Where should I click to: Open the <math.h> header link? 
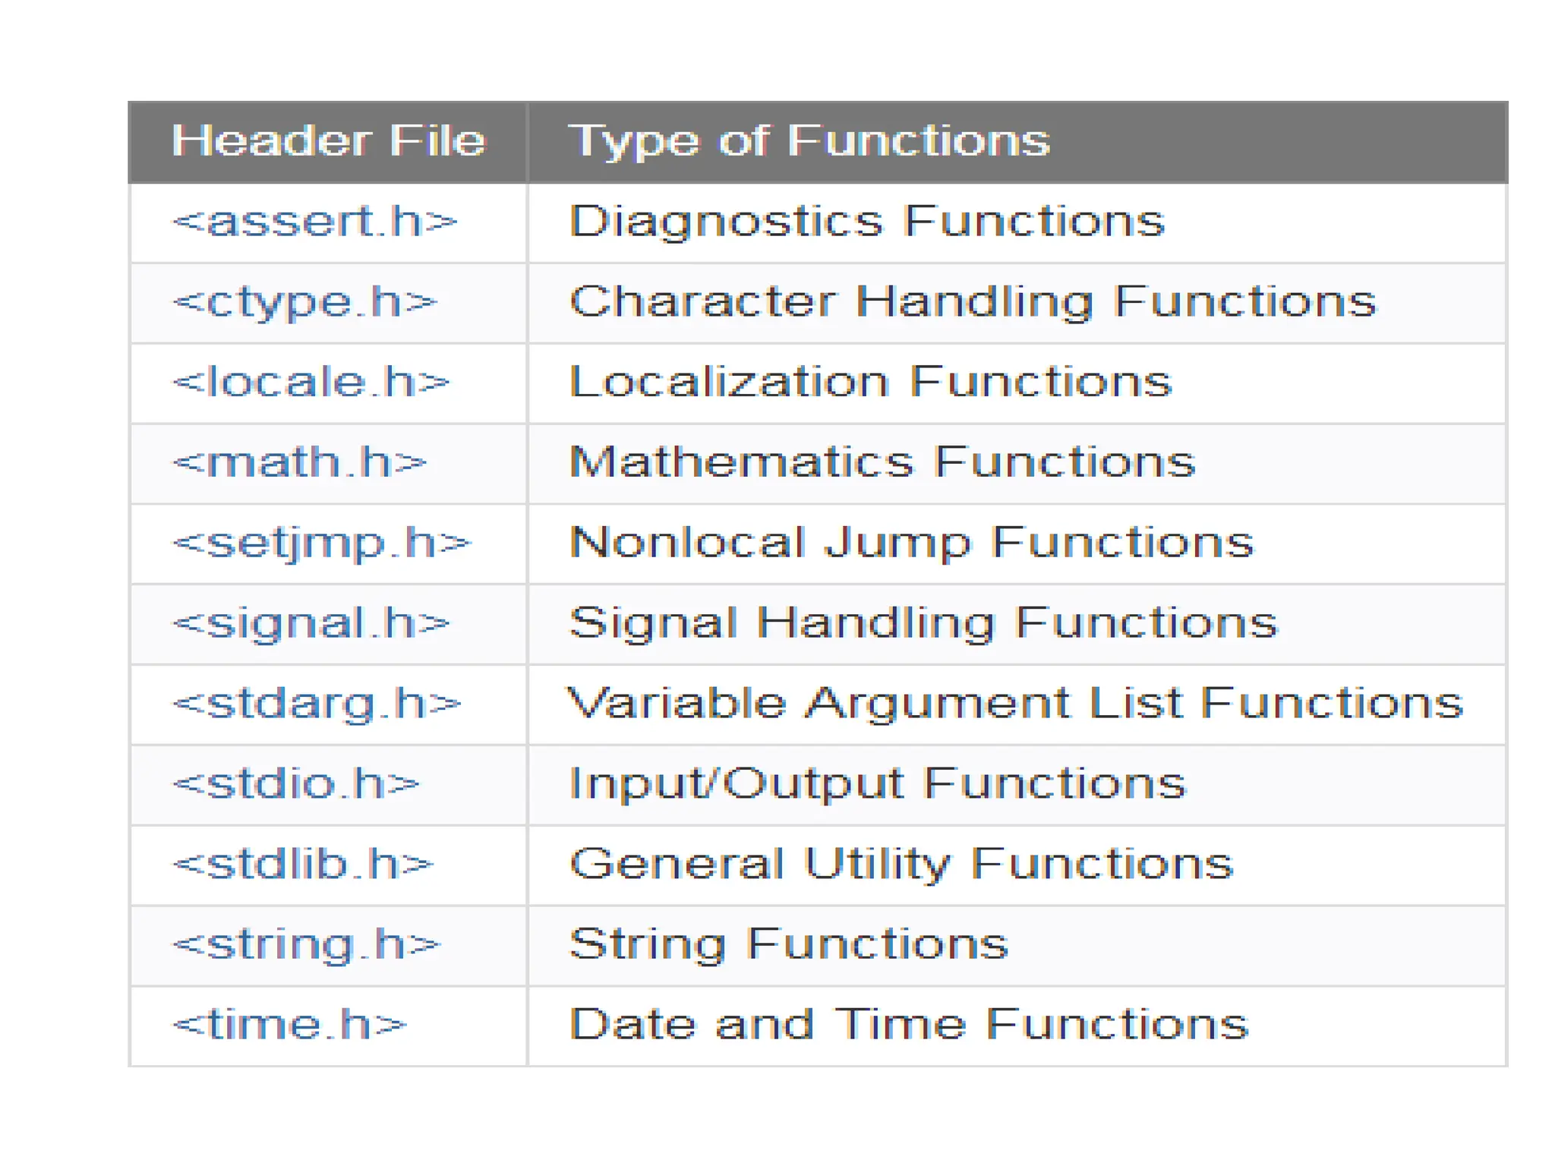pyautogui.click(x=300, y=463)
